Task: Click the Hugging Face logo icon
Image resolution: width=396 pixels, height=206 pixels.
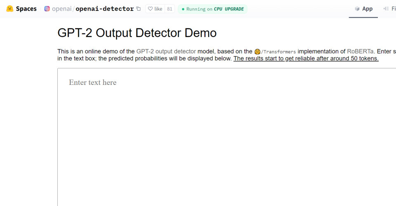Action: tap(10, 9)
